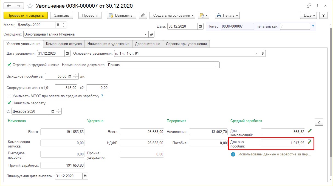Go forward with the right arrow button
Screen dimensions: 333x186
tap(19, 6)
